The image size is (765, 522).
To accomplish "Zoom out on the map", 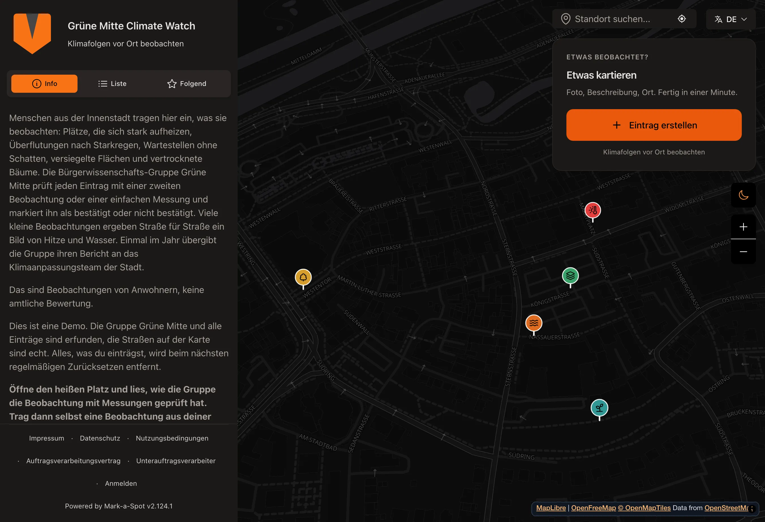I will click(x=743, y=252).
